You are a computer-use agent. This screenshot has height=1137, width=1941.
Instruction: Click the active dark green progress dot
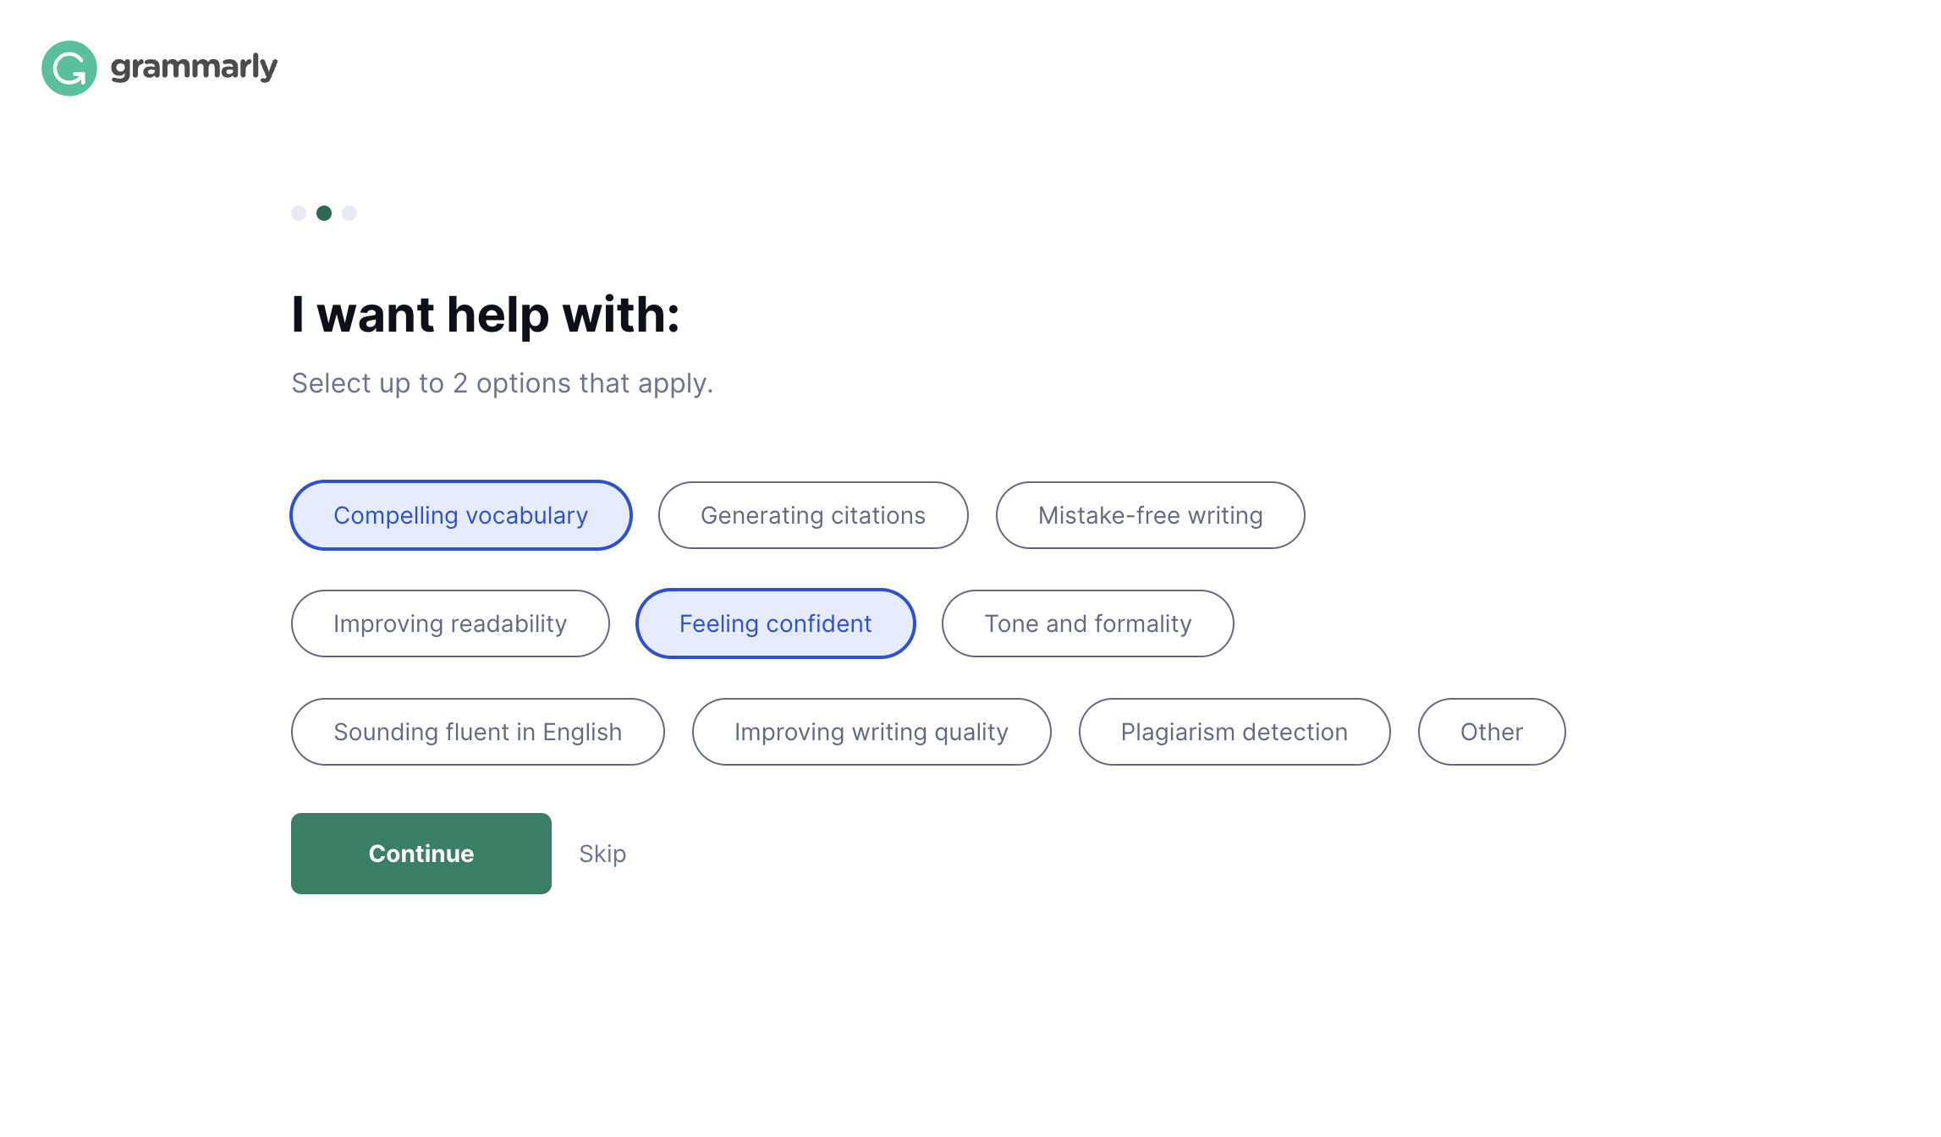[x=324, y=213]
